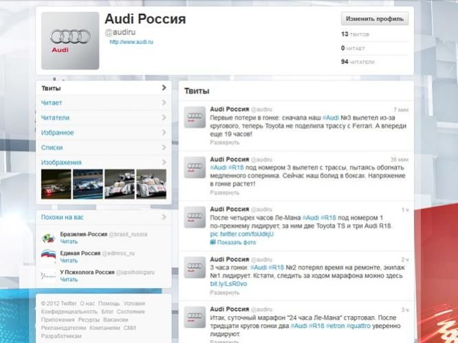The width and height of the screenshot is (458, 343).
Task: Open the http://www.audi.ru profile link
Action: 131,42
